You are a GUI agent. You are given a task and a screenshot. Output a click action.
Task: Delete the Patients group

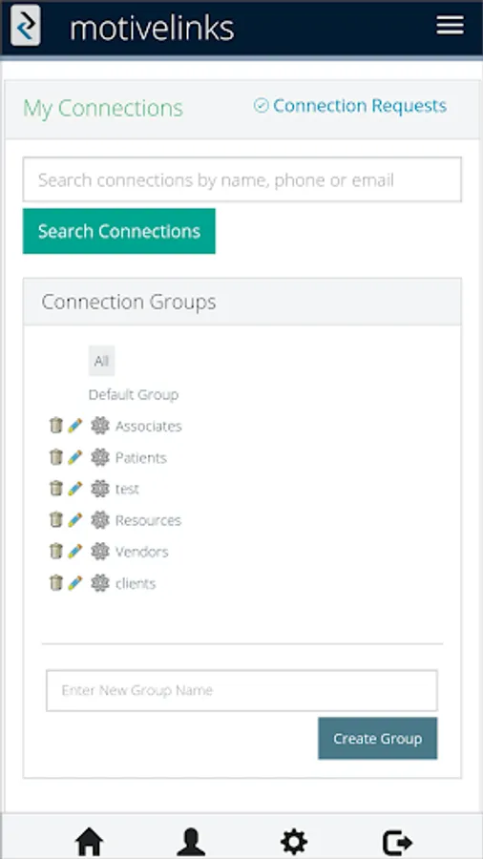(56, 457)
